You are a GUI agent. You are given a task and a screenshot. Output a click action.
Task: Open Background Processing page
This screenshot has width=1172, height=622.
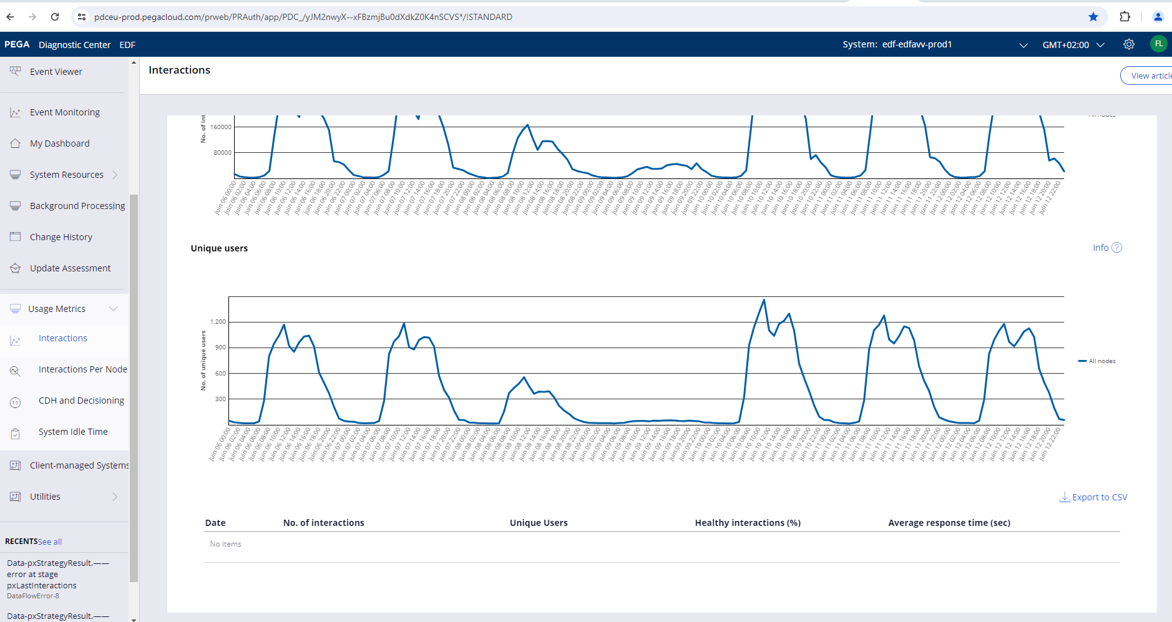77,206
